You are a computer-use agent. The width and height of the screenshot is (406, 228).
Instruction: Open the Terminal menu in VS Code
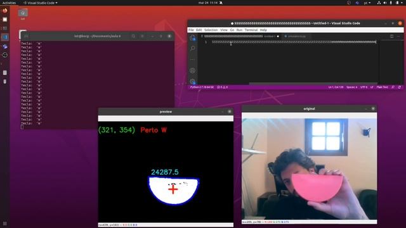point(251,30)
